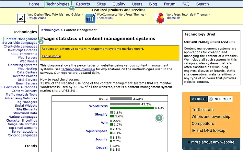This screenshot has width=243, height=152.
Task: Click the Drupal chart label
Action: pos(102,148)
